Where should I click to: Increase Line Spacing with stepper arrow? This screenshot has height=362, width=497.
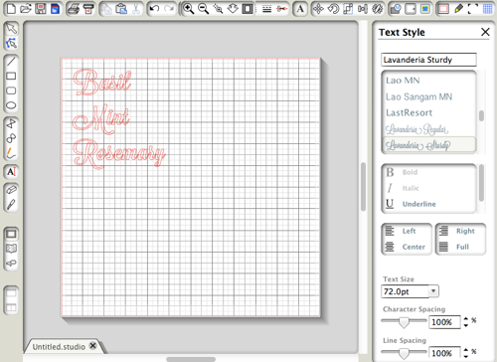[466, 350]
